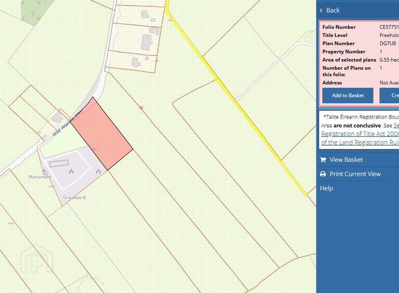Click the partially visible Create button

(389, 95)
